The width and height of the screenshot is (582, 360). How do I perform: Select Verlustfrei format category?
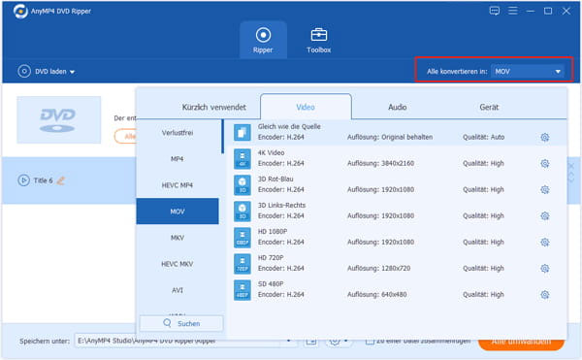[x=178, y=133]
